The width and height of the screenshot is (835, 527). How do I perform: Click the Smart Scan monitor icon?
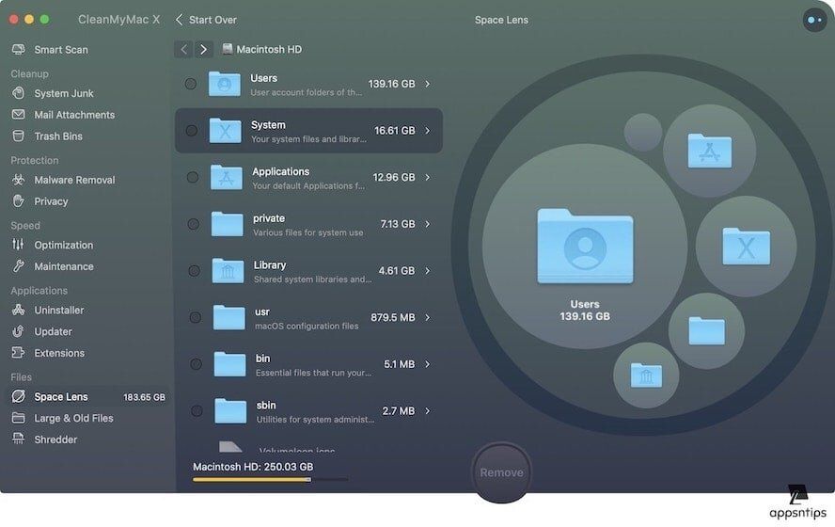pyautogui.click(x=18, y=50)
